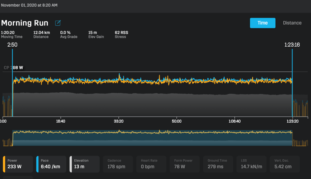Screen dimensions: 311x179
Task: Click the Morning Run title
Action: pos(25,23)
